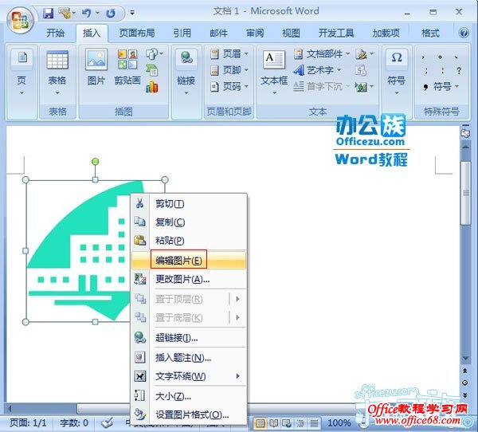The width and height of the screenshot is (478, 432).
Task: Customize Quick Access Toolbar dropdown arrow
Action: click(x=132, y=13)
